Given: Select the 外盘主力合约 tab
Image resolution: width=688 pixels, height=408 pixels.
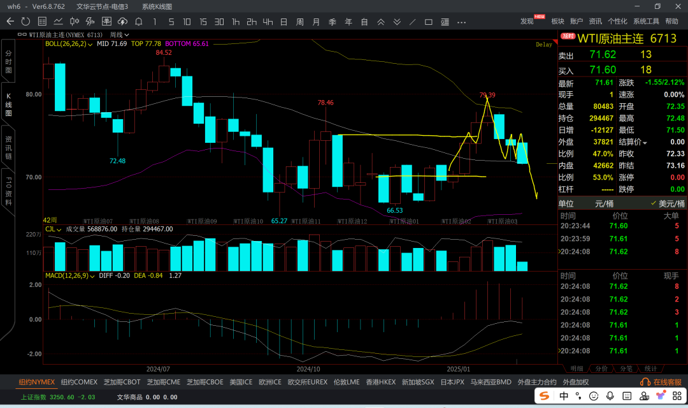Looking at the screenshot, I should tap(537, 382).
